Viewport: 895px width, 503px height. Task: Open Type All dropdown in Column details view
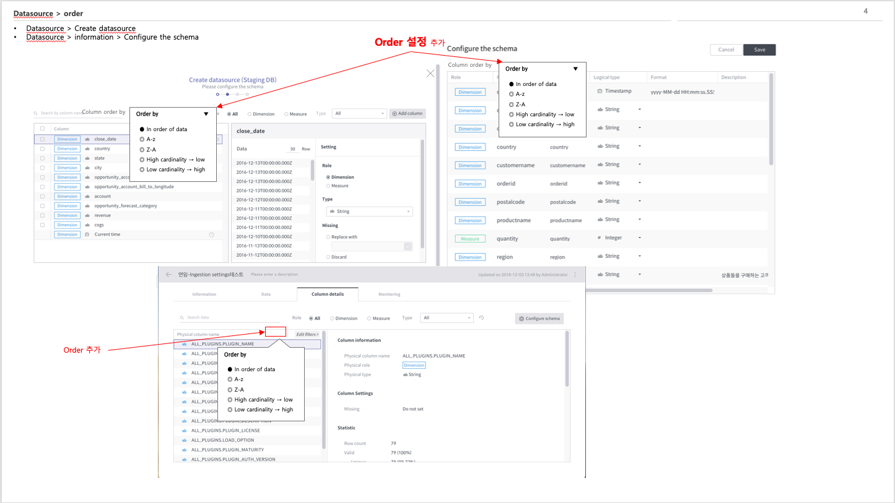coord(447,318)
